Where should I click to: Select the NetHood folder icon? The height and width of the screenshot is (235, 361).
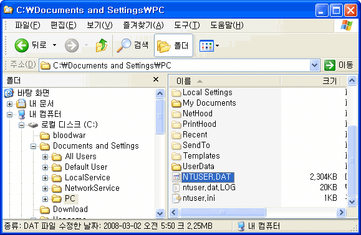(x=176, y=114)
